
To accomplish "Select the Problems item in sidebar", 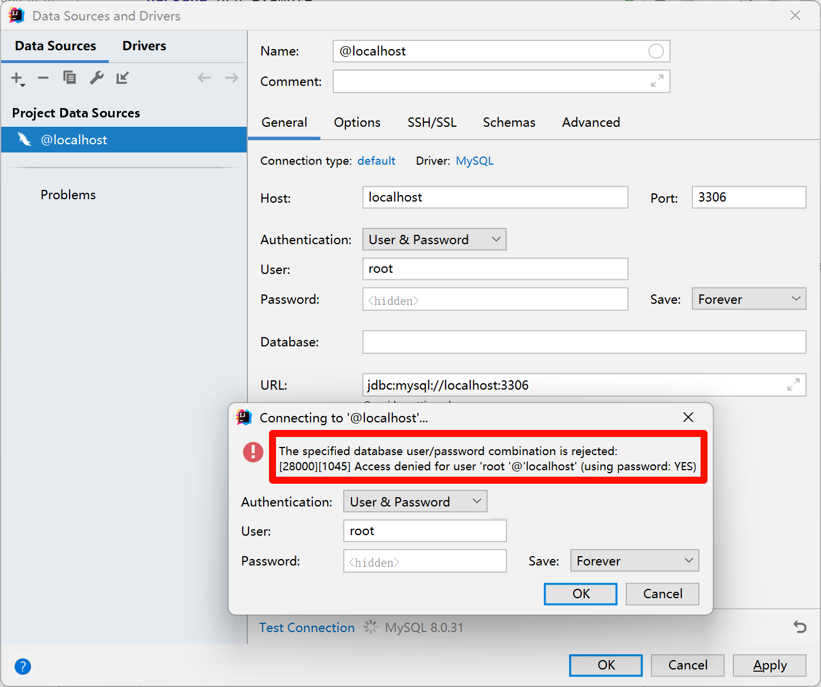I will click(x=68, y=195).
